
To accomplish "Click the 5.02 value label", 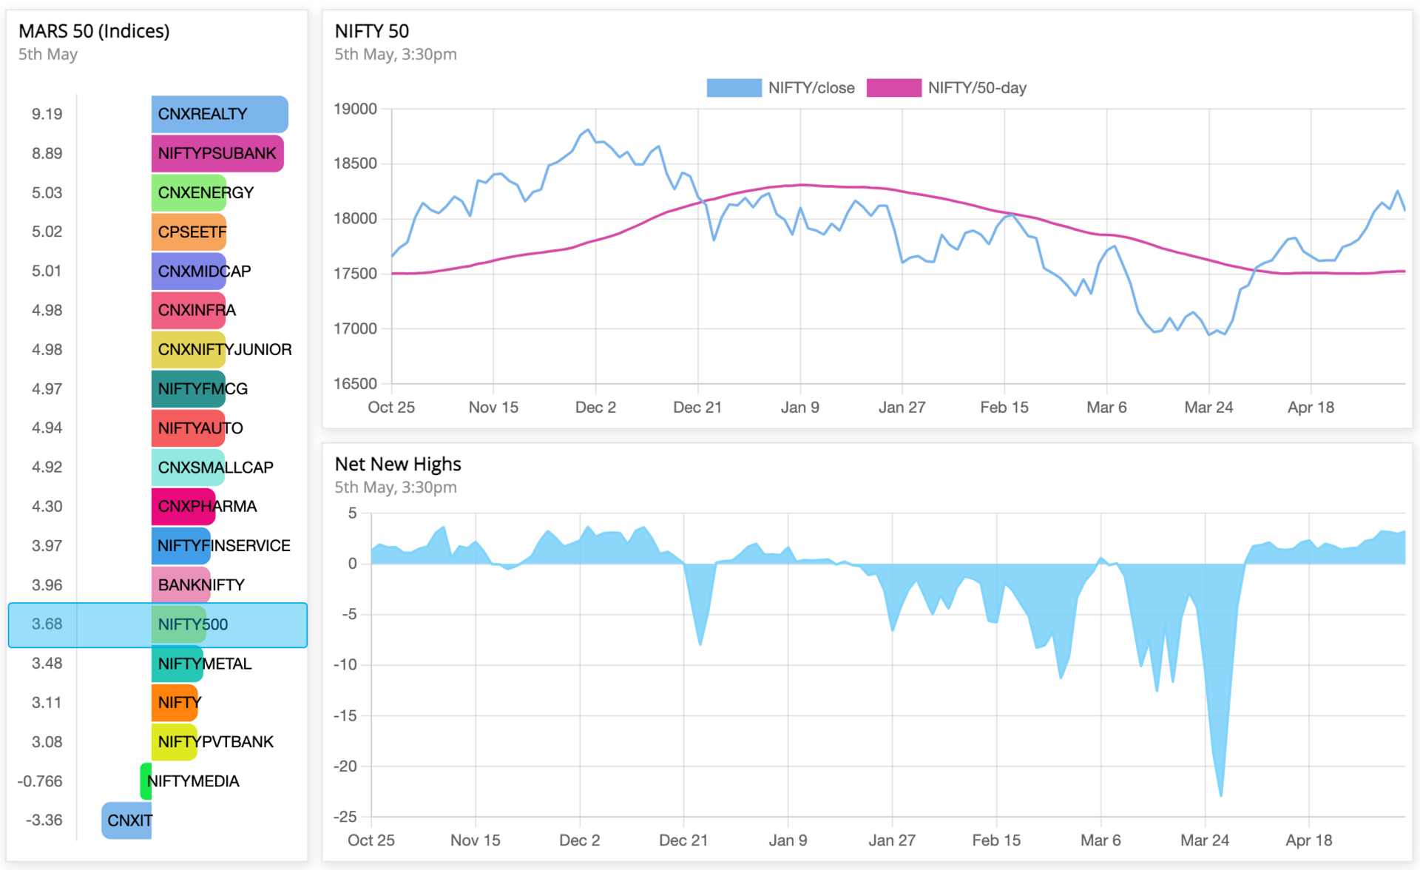I will pyautogui.click(x=47, y=232).
